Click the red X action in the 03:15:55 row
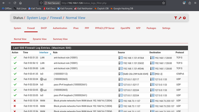The height and width of the screenshot is (112, 199). (x=15, y=106)
